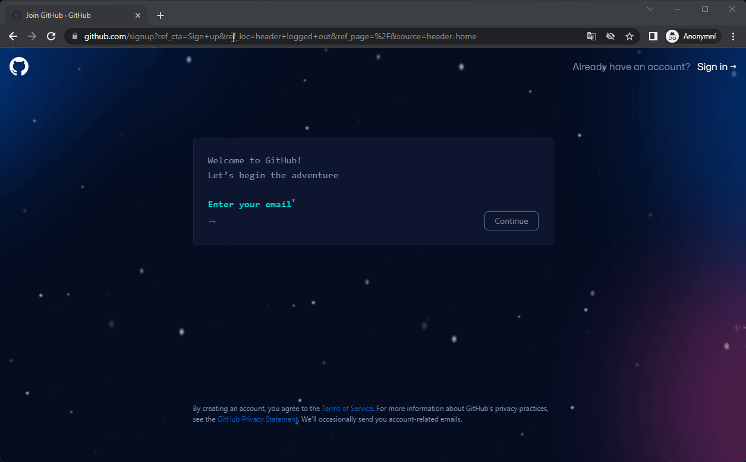
Task: Open the Chrome three-dot menu
Action: 733,36
